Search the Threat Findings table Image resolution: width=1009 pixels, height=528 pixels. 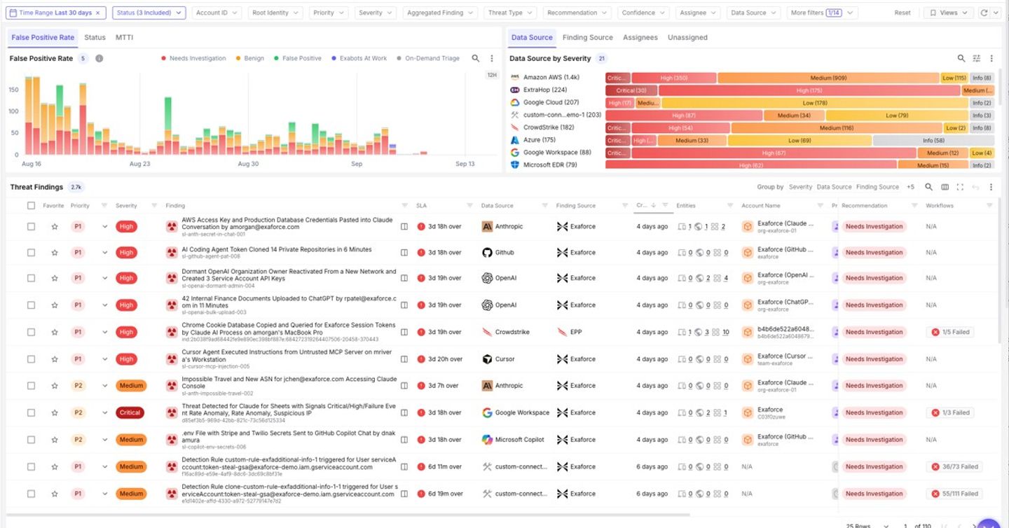(928, 187)
